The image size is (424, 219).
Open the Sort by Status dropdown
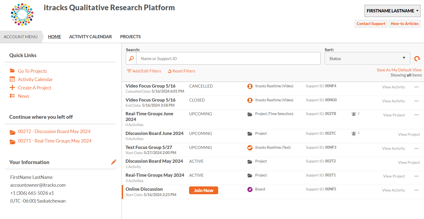pyautogui.click(x=367, y=58)
